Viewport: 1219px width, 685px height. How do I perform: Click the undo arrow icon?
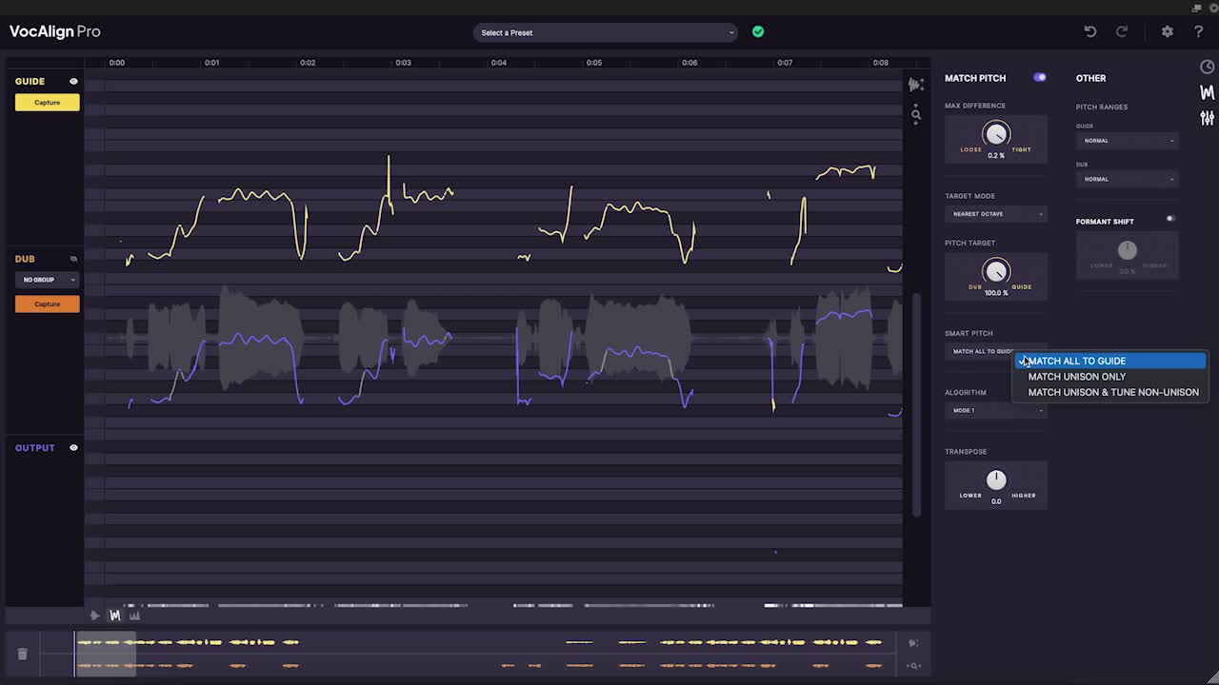click(1090, 31)
